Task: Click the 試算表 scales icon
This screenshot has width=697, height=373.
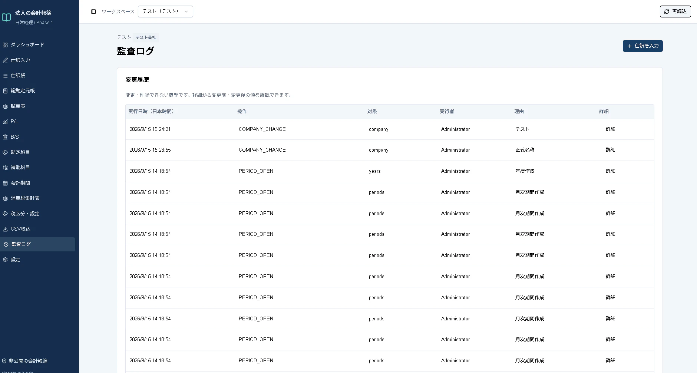Action: [x=5, y=106]
